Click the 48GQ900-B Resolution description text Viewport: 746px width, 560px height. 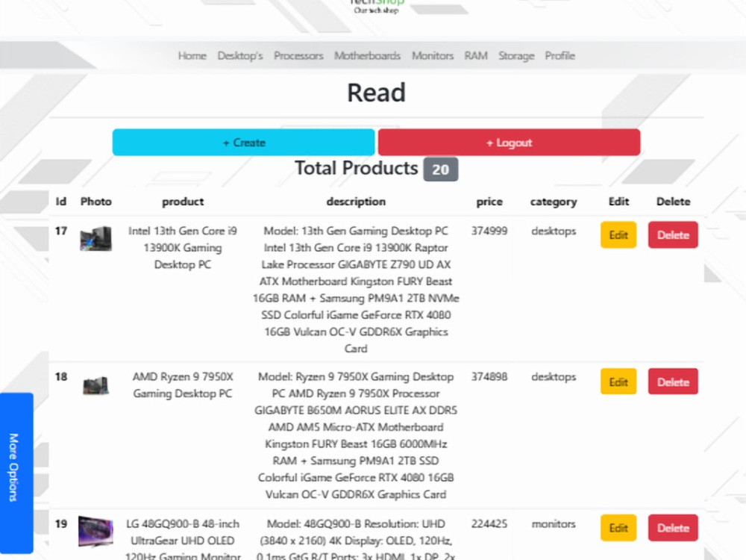[x=356, y=540]
